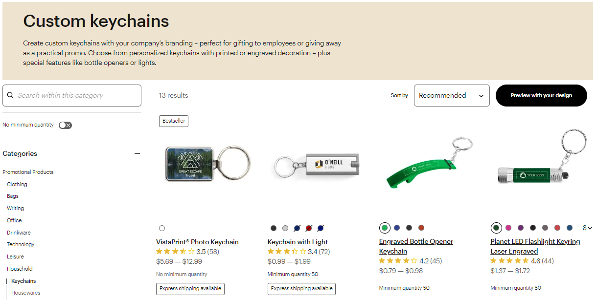
Task: Open the Housewares subcategory
Action: point(25,292)
